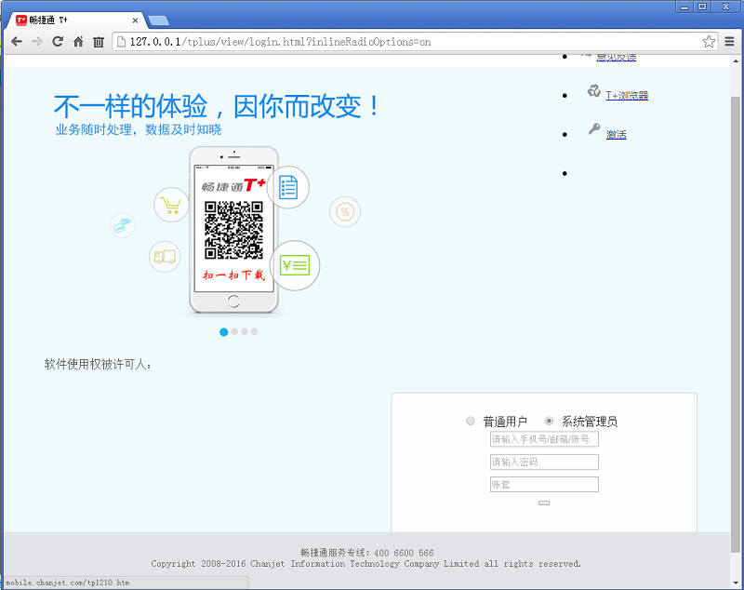The width and height of the screenshot is (744, 590).
Task: Click the 不一样的体验,因你而改变! headline
Action: 217,106
